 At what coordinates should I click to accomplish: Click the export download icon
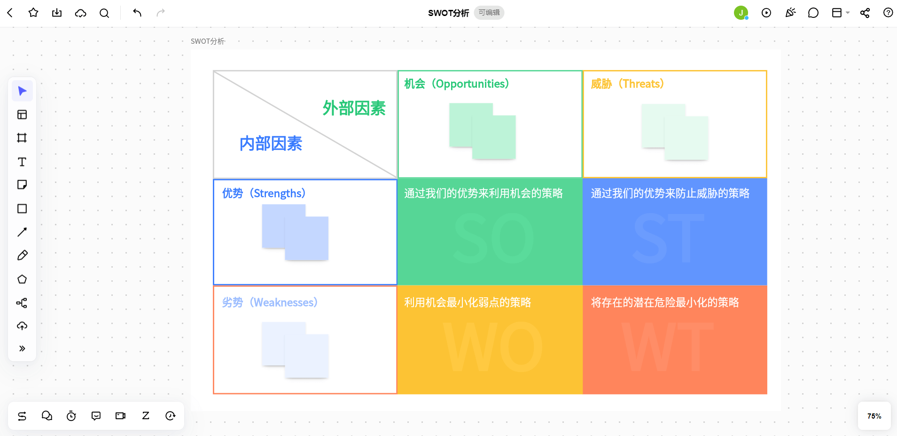(x=57, y=13)
